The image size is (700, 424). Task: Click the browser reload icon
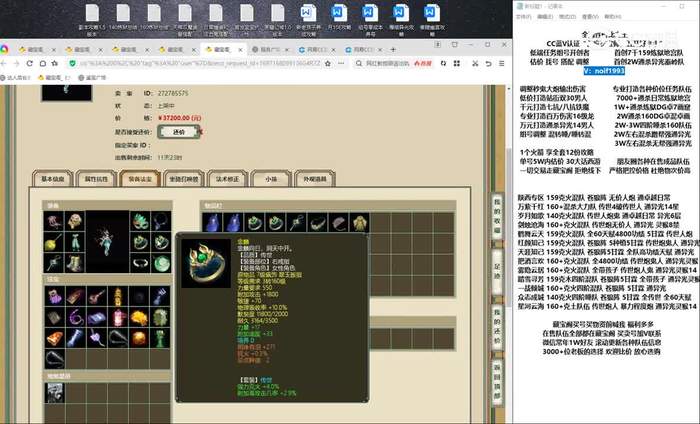30,63
